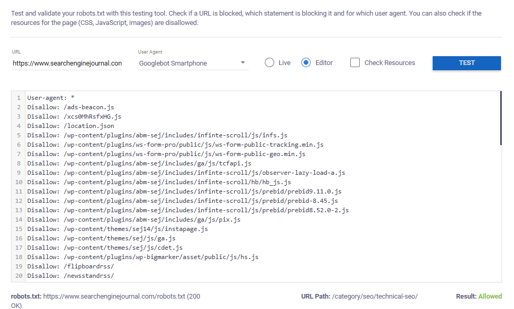
Task: Click the User Agent dropdown arrow icon
Action: [x=243, y=62]
